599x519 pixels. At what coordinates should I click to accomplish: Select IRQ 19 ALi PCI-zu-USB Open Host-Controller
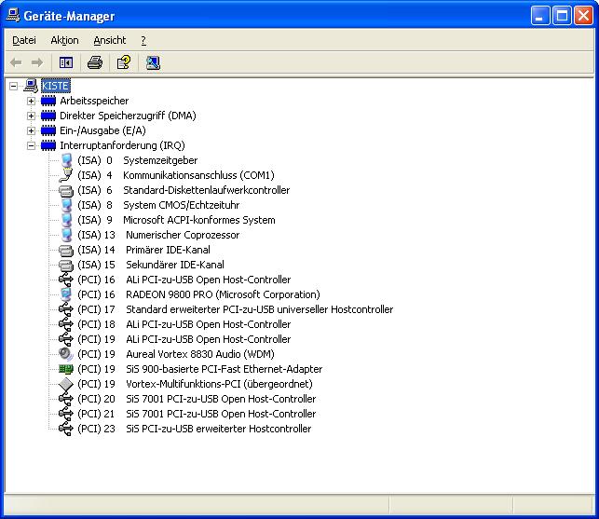[x=208, y=339]
